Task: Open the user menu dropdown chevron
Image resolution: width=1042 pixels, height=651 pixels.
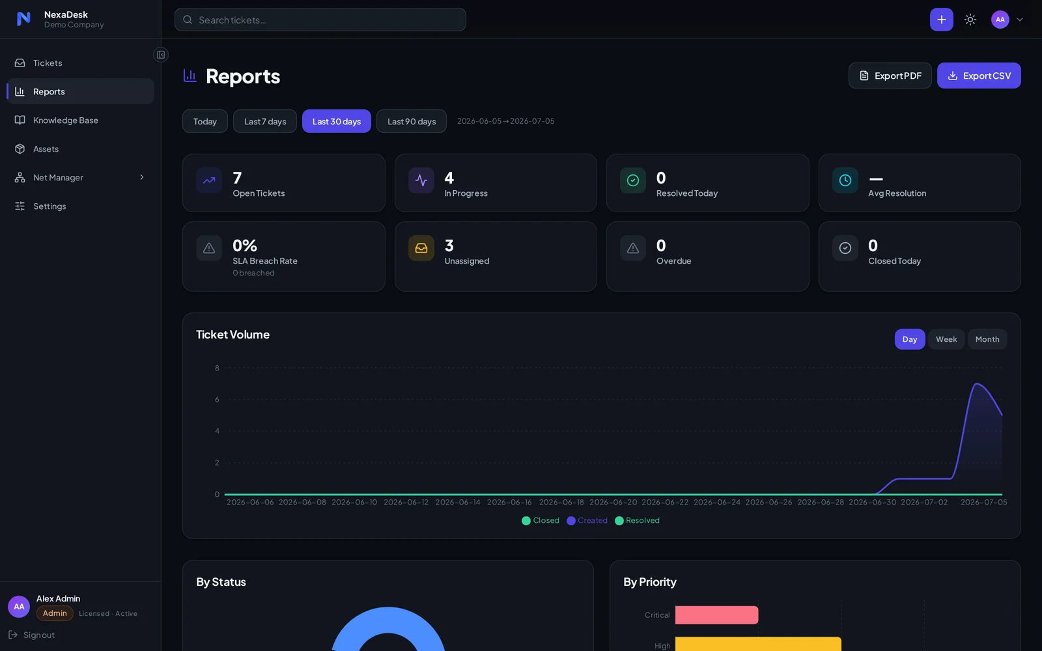Action: point(1020,20)
